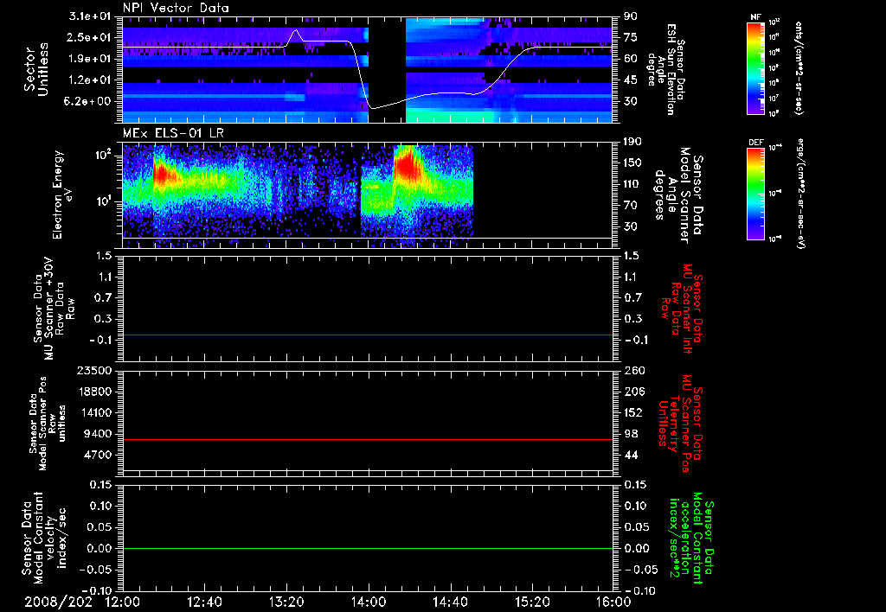Click the '12:00' time axis label

click(123, 602)
